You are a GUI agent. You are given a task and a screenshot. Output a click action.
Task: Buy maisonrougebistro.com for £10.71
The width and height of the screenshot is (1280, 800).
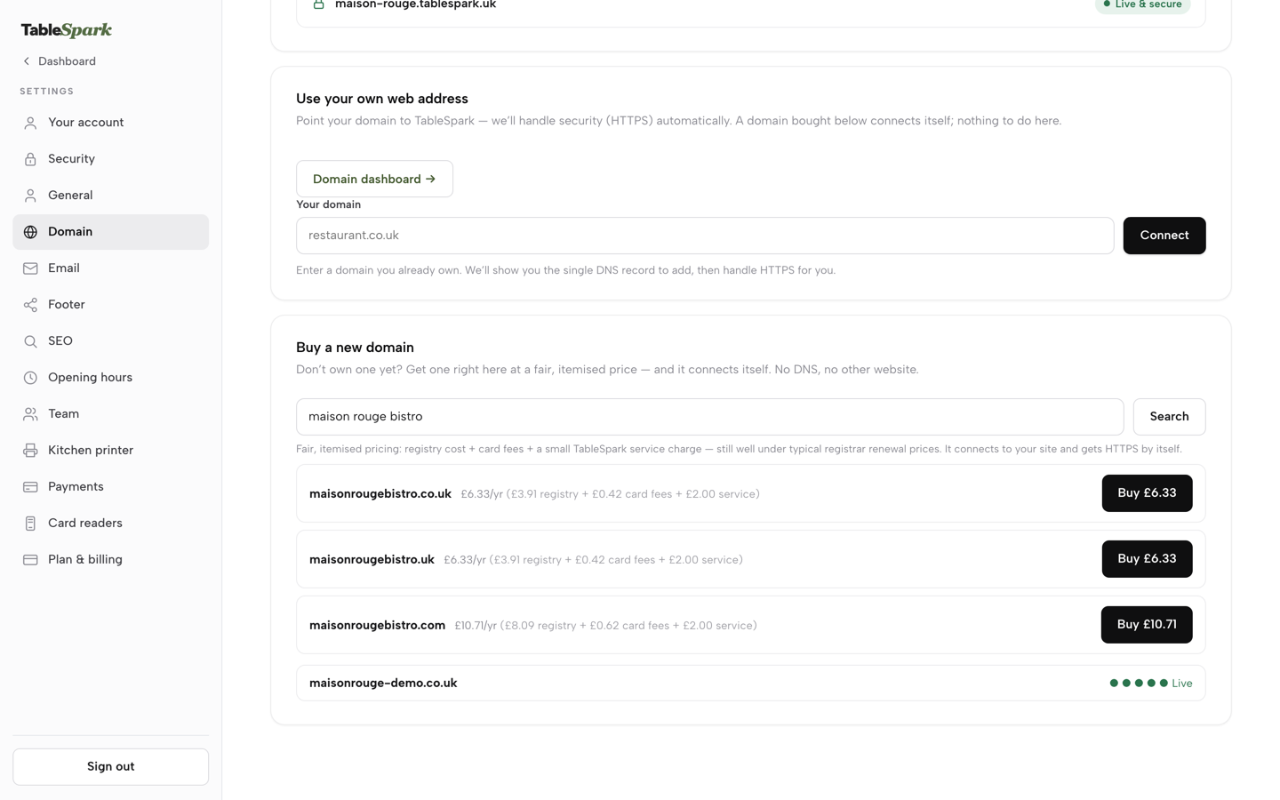pyautogui.click(x=1146, y=625)
